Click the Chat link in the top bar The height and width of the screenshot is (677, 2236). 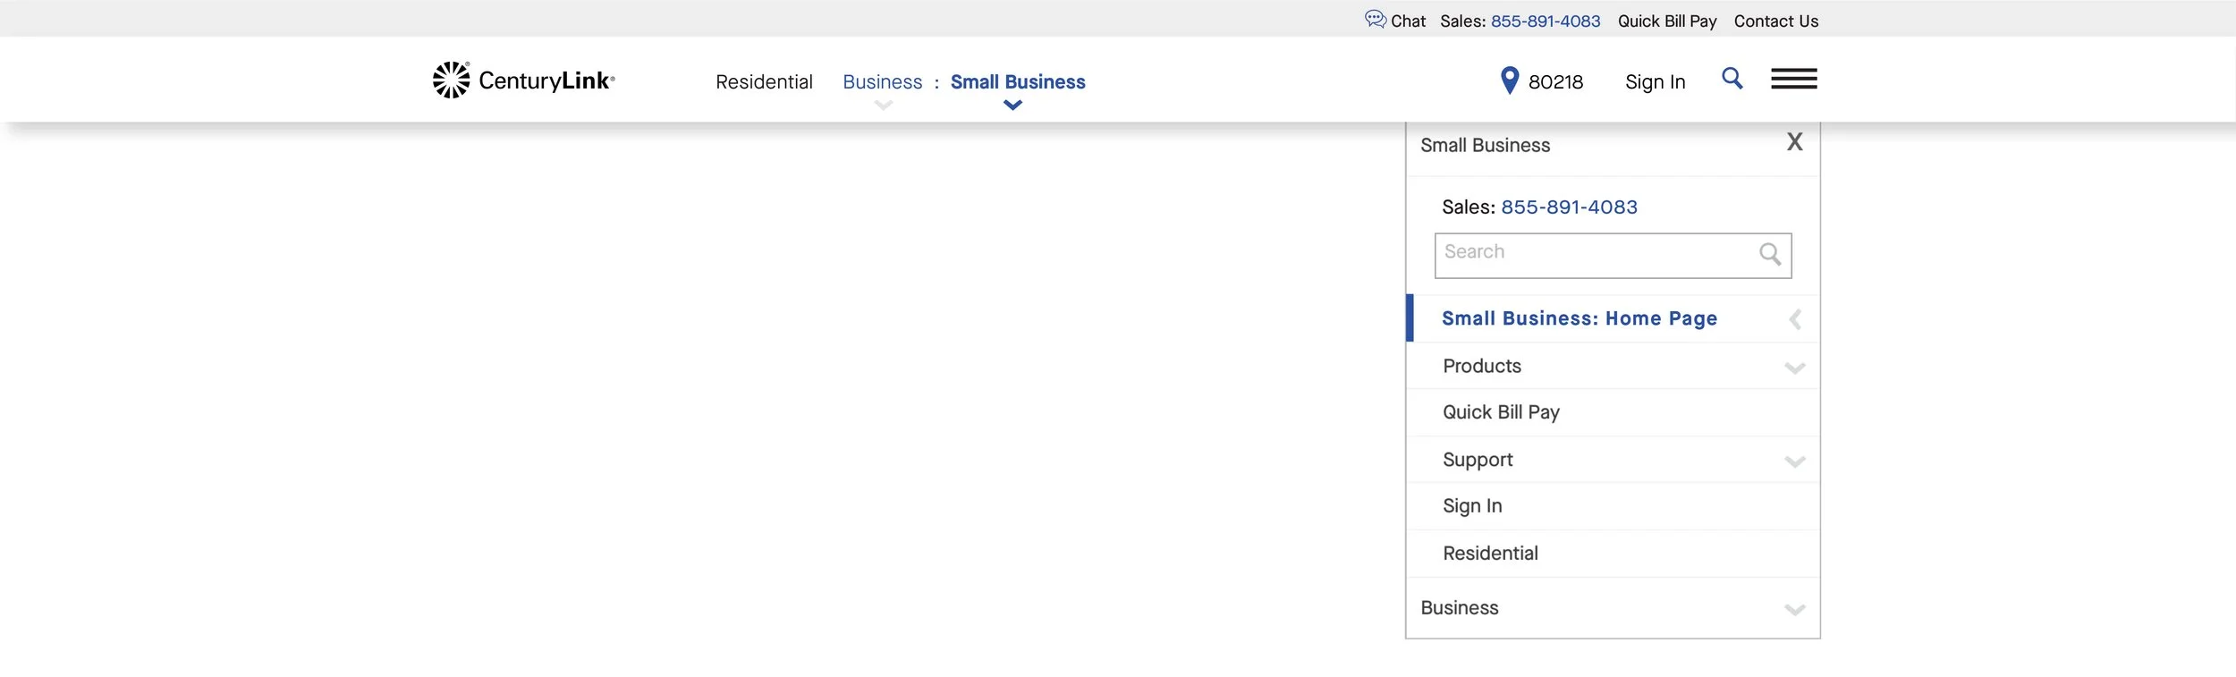coord(1408,21)
